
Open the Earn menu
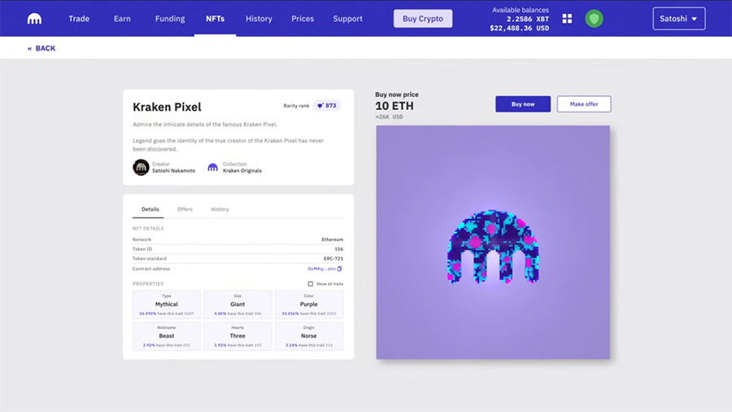coord(122,19)
